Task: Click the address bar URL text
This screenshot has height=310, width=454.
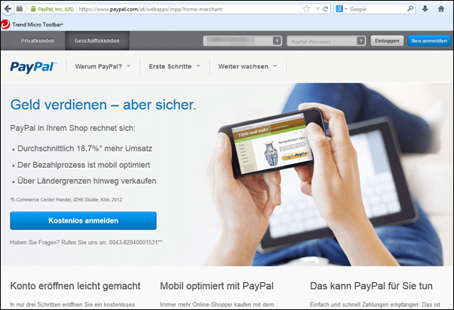Action: [x=150, y=9]
